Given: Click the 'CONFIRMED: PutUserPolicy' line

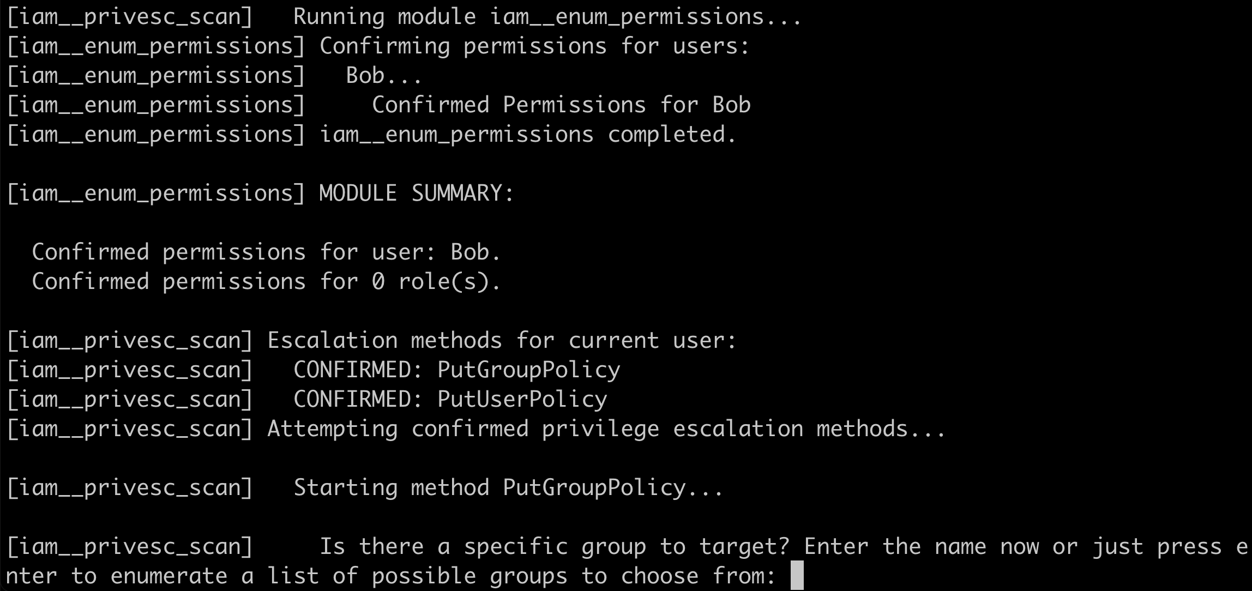Looking at the screenshot, I should tap(450, 400).
